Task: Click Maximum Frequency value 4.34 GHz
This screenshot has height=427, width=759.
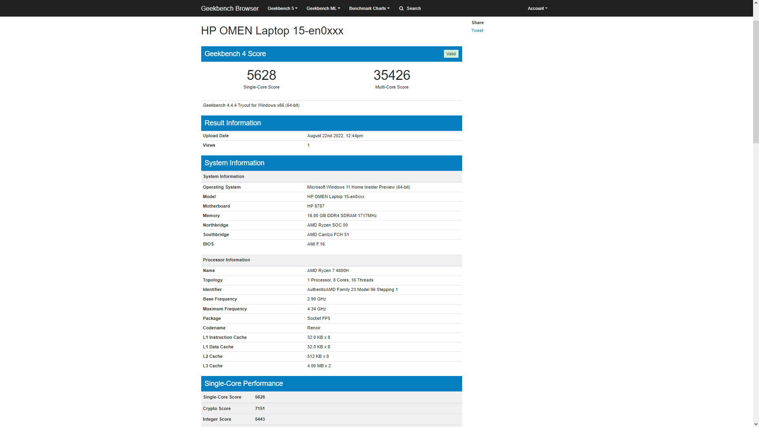Action: (316, 309)
